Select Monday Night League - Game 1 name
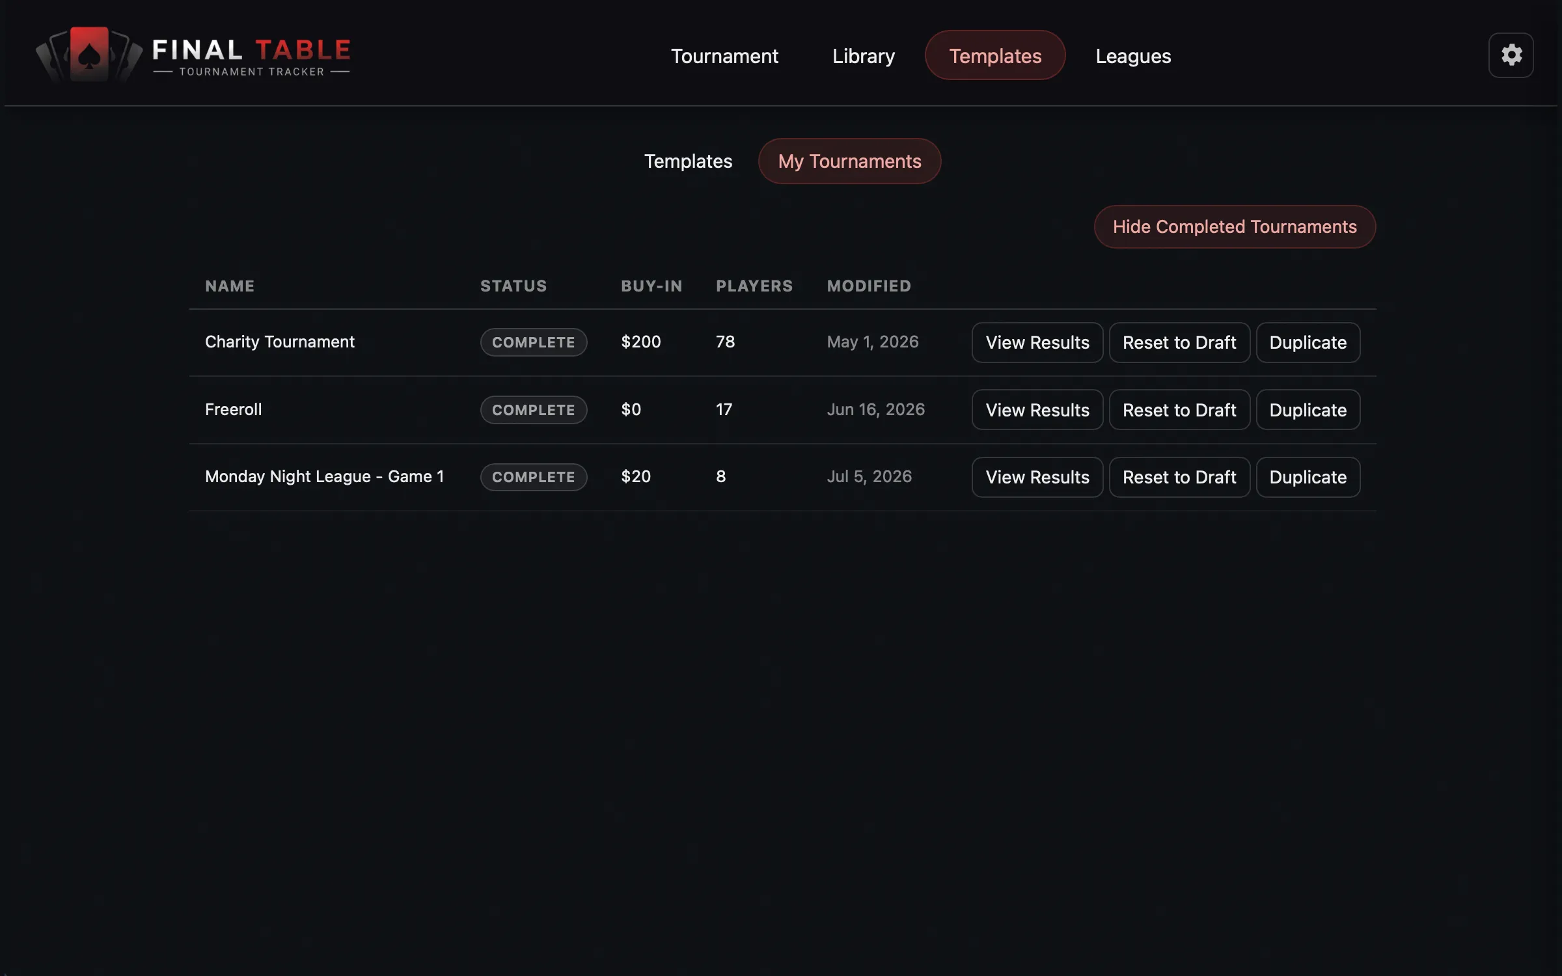Viewport: 1562px width, 976px height. [325, 476]
